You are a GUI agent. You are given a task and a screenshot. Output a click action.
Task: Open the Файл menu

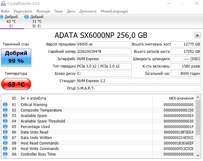[x=5, y=11]
